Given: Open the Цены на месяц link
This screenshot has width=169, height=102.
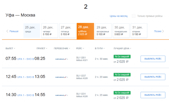Looking at the screenshot, I should [x=118, y=16].
